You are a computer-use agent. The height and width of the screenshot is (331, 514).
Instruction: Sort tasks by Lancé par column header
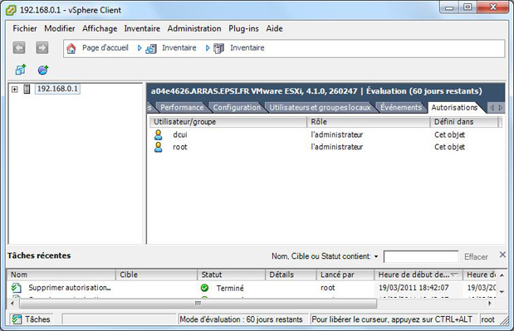tap(345, 275)
